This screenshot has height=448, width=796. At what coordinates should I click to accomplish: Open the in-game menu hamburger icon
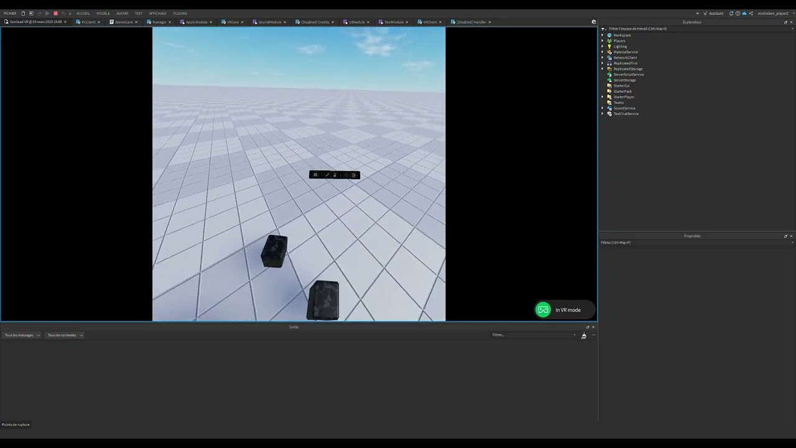point(315,175)
